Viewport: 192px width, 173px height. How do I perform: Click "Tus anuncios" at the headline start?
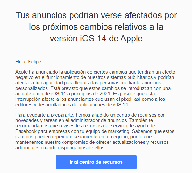tap(41, 15)
